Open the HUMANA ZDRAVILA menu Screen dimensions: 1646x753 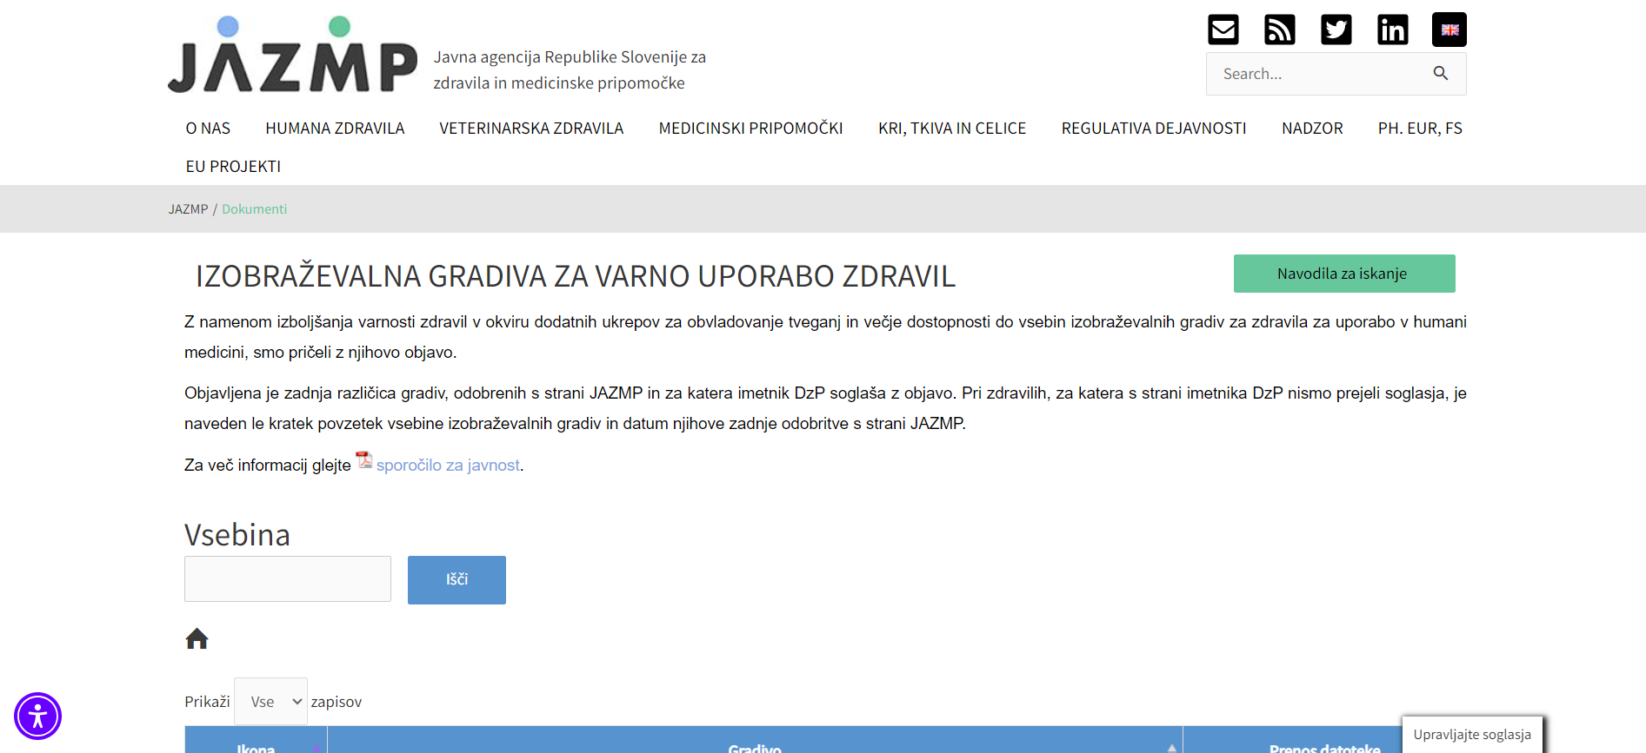coord(335,129)
